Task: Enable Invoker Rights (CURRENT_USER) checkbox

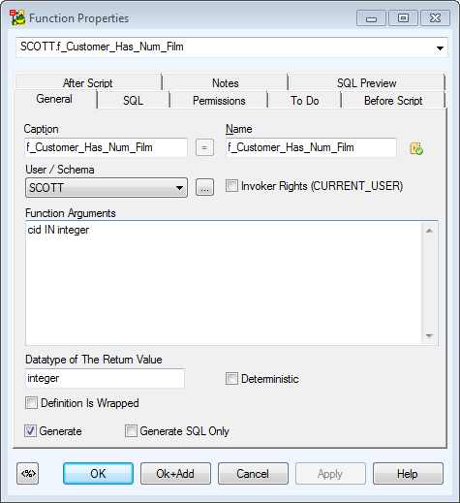Action: (231, 186)
